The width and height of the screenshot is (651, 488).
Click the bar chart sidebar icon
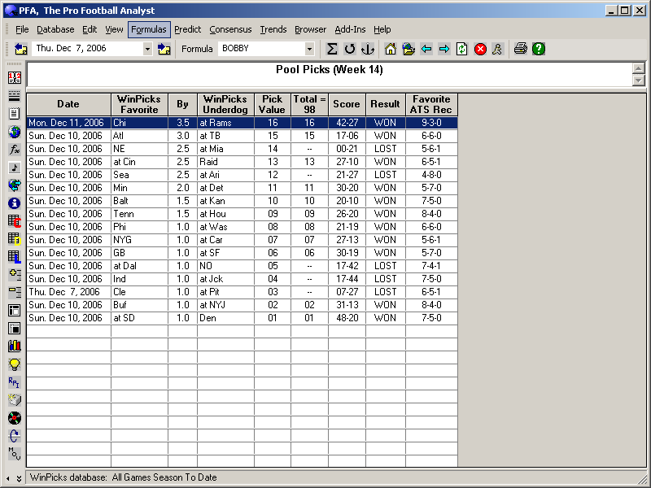tap(15, 346)
